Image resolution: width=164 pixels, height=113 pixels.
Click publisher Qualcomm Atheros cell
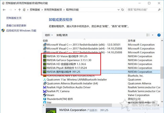click(x=139, y=83)
